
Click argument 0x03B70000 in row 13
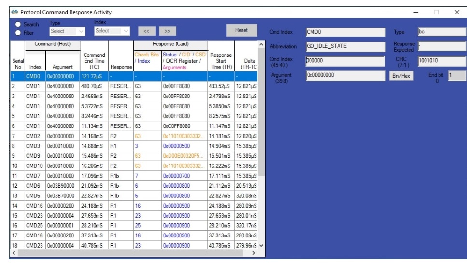(63, 196)
